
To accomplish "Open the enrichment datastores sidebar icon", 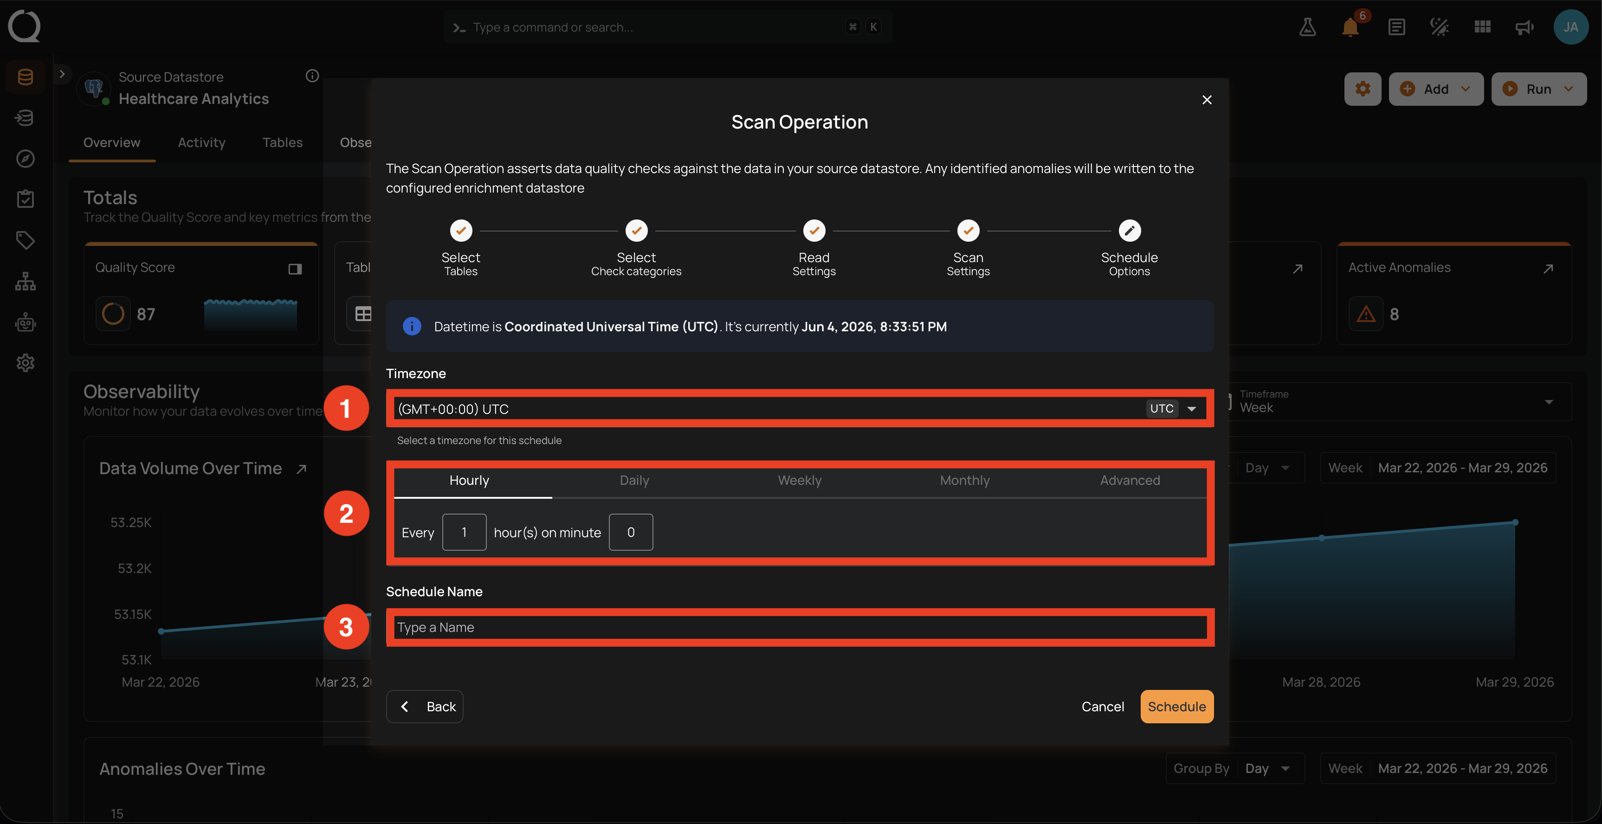I will point(26,117).
